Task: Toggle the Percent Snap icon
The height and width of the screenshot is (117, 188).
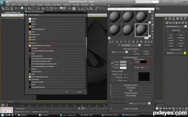Action: [87, 8]
